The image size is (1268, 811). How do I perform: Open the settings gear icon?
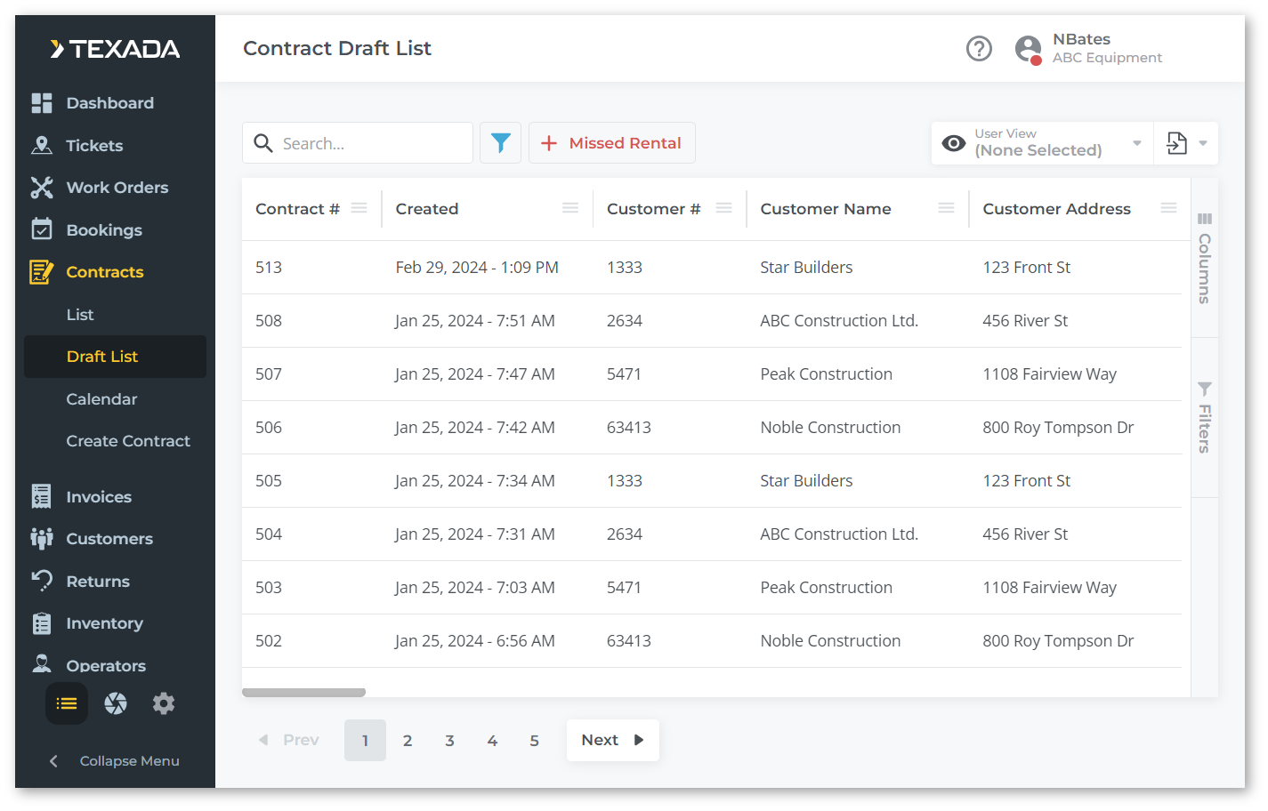click(x=164, y=703)
